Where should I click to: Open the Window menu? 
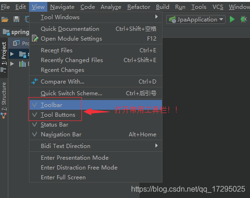[x=239, y=7]
